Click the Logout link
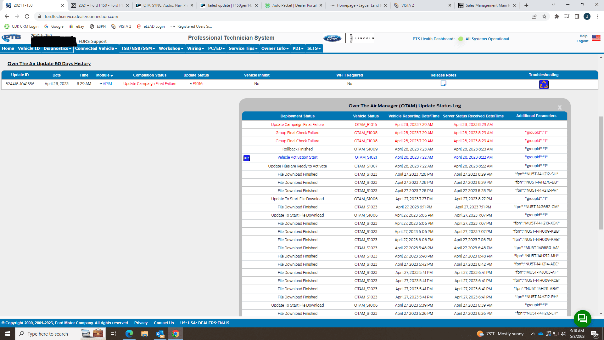This screenshot has height=340, width=604. click(582, 41)
